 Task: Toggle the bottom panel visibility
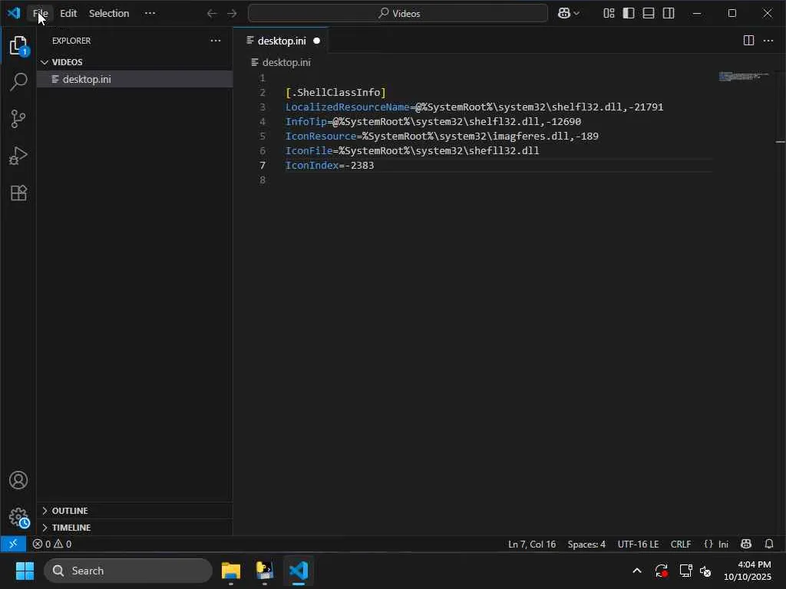pos(649,13)
